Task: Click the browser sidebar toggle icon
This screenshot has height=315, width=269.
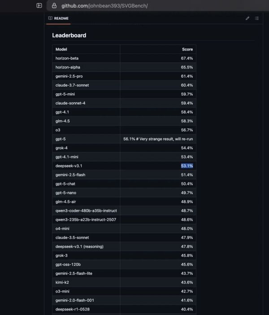Action: click(39, 6)
